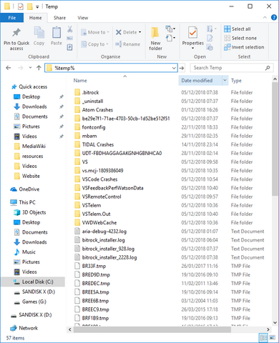Click title bar New folder icon
This screenshot has height=343, width=279.
tap(30, 6)
